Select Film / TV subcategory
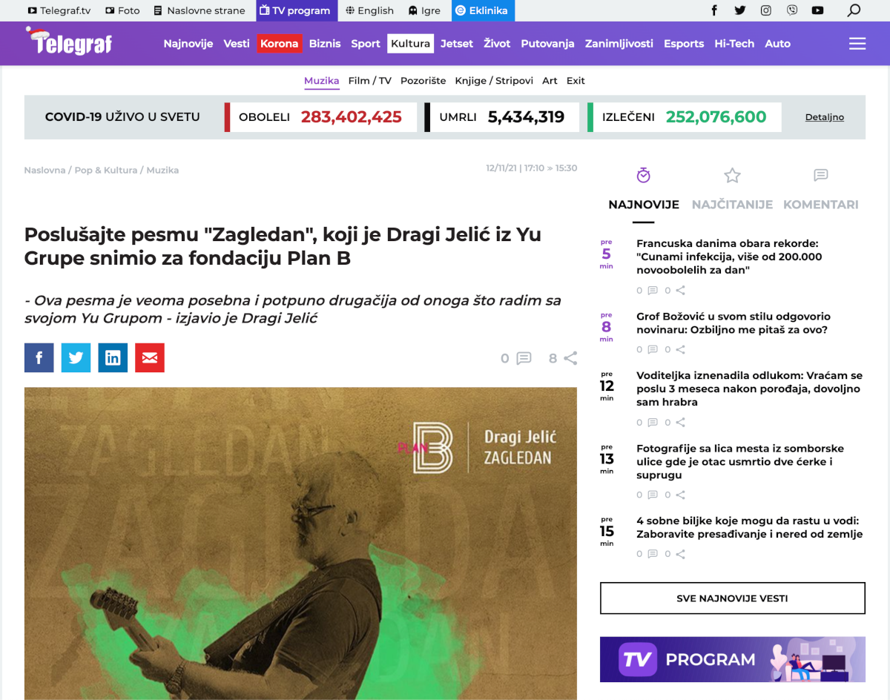The image size is (890, 700). [369, 81]
